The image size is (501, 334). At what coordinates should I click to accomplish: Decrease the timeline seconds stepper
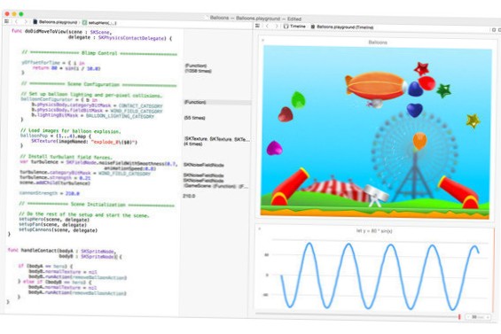tap(468, 317)
